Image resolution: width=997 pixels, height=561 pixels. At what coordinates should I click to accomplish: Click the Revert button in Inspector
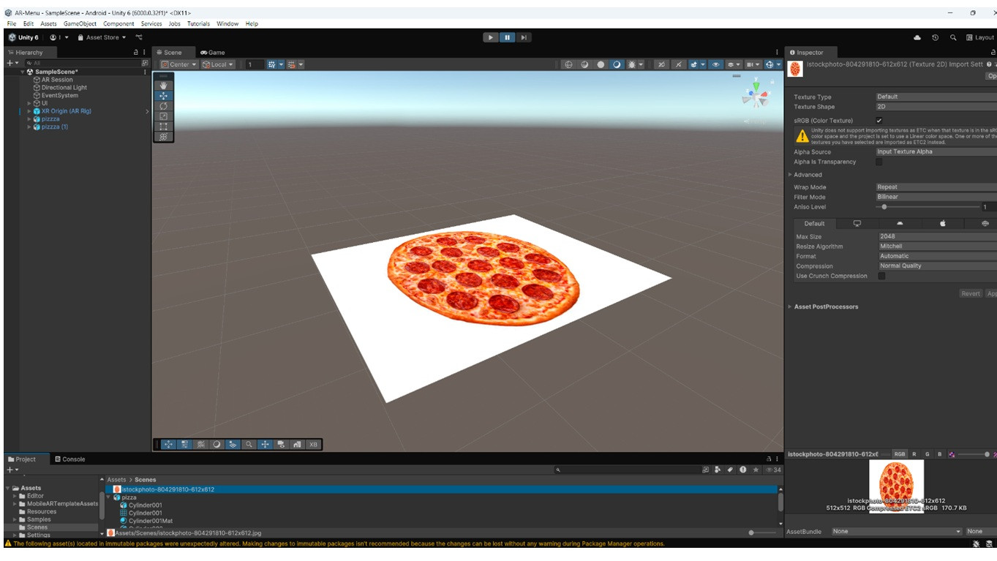(x=970, y=293)
